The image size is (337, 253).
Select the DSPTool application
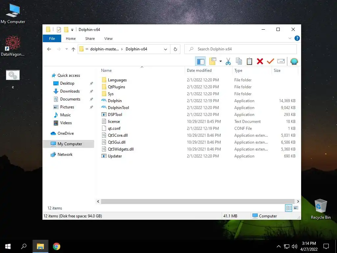point(115,114)
